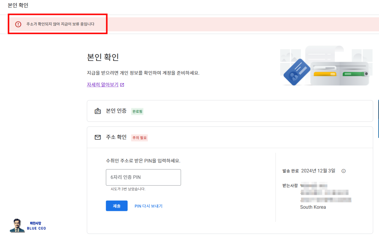
Task: Click the 주의 필요 warning badge
Action: pos(139,138)
